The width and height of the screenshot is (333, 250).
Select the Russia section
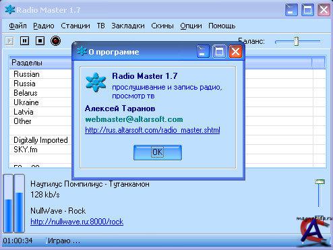tap(24, 84)
